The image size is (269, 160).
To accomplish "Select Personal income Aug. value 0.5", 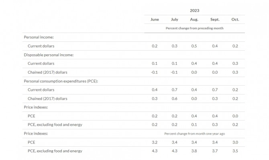I will [x=194, y=46].
